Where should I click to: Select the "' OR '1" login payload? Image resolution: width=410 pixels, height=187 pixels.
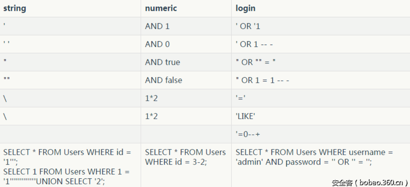tap(248, 26)
